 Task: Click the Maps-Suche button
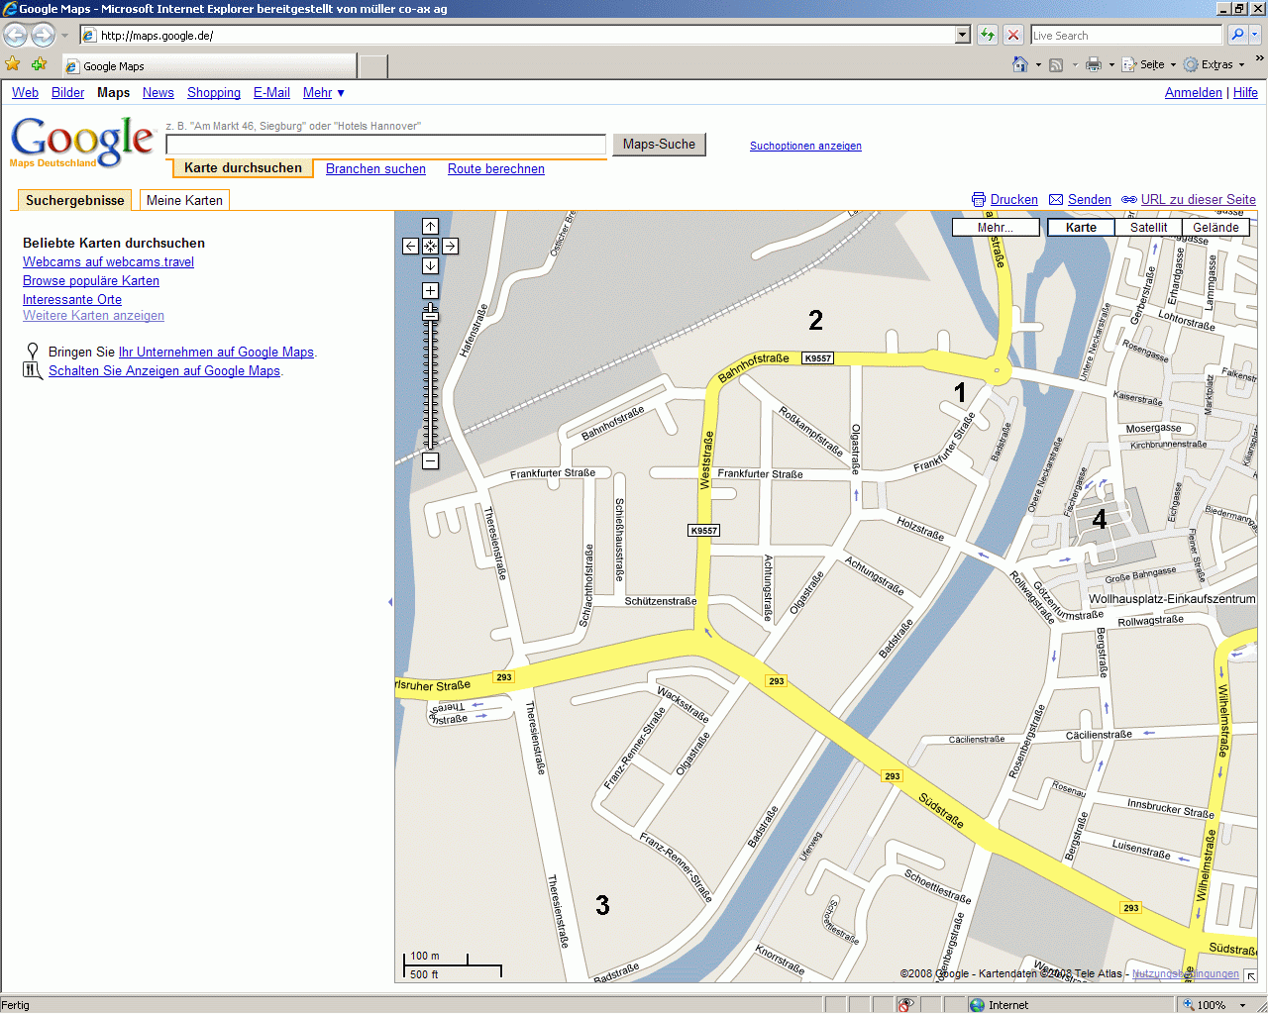(x=659, y=145)
